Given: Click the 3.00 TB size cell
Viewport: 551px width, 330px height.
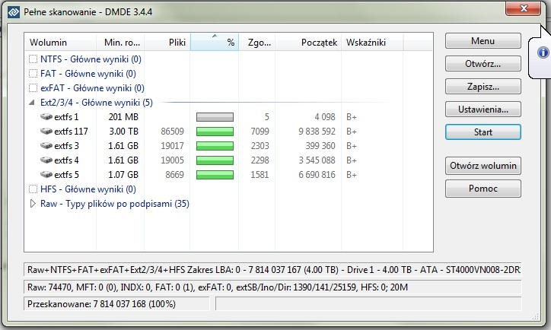Looking at the screenshot, I should point(123,132).
